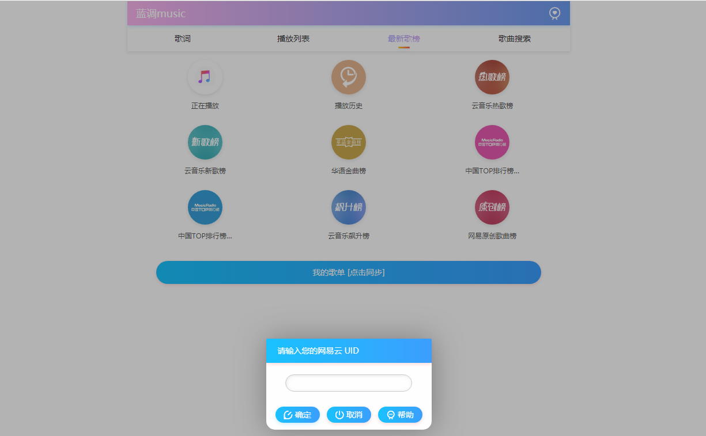Click the 蓝调music title text

click(161, 14)
